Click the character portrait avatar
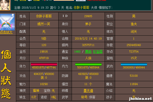 [5, 5]
